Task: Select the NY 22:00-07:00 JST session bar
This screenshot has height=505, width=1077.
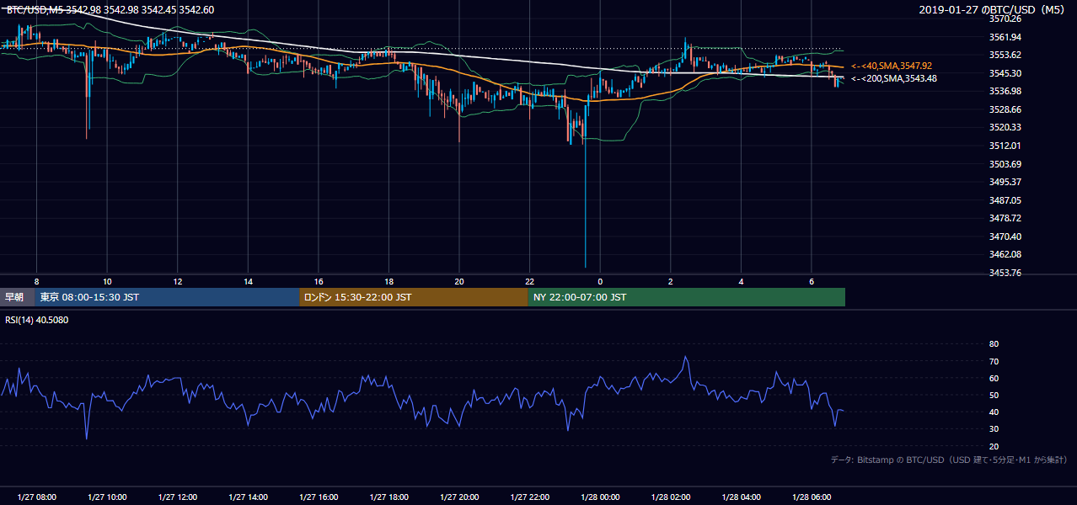Action: (x=687, y=297)
